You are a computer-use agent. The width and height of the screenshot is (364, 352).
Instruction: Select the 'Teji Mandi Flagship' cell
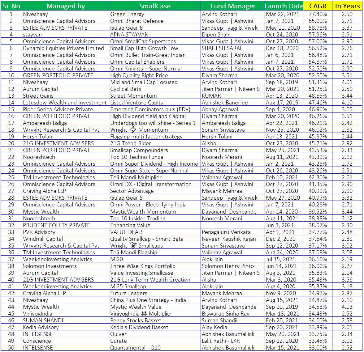tap(155, 252)
